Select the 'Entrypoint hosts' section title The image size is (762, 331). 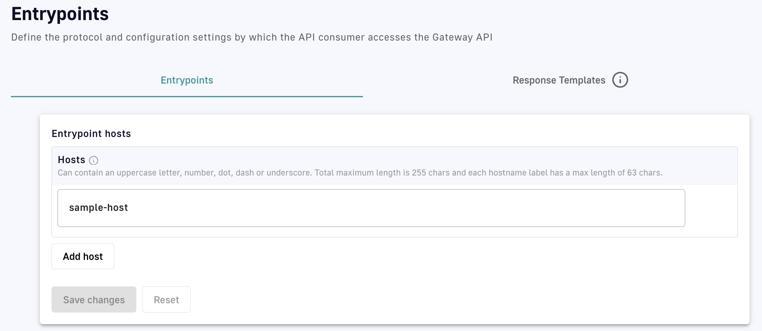(91, 134)
